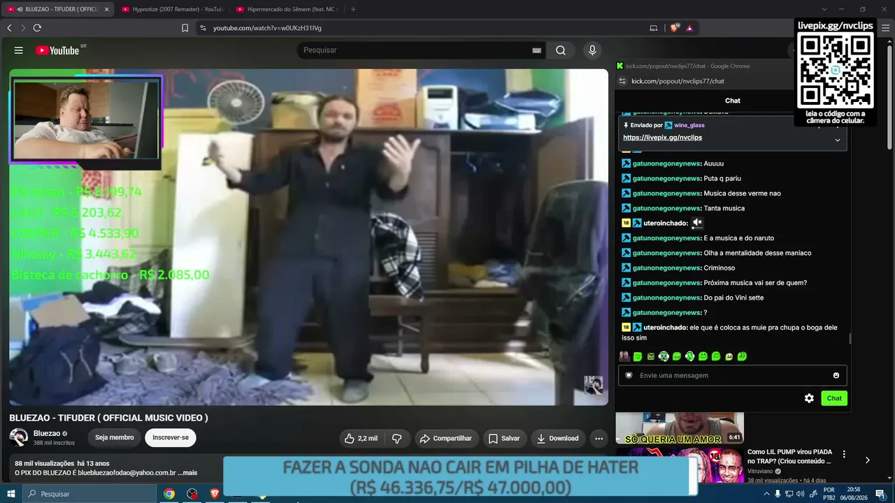
Task: Open the emoji picker in chat input
Action: coord(836,375)
